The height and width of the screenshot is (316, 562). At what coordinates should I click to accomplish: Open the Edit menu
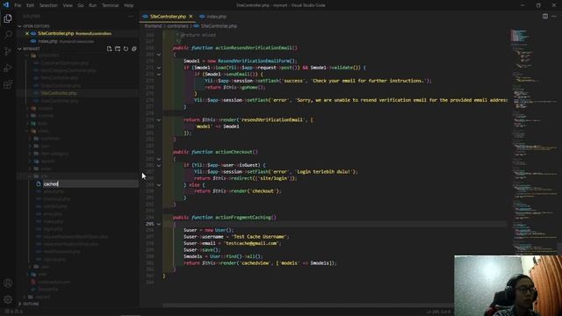pyautogui.click(x=30, y=5)
